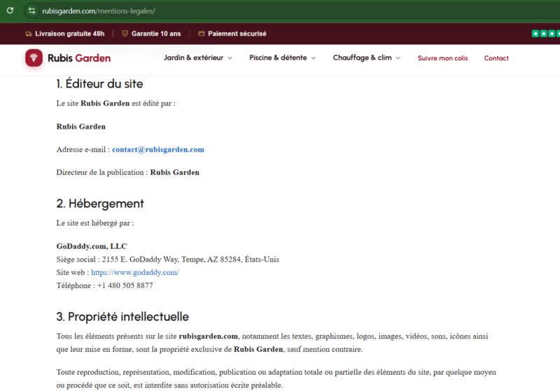The height and width of the screenshot is (391, 560).
Task: Reload the page with the refresh icon
Action: pyautogui.click(x=10, y=10)
